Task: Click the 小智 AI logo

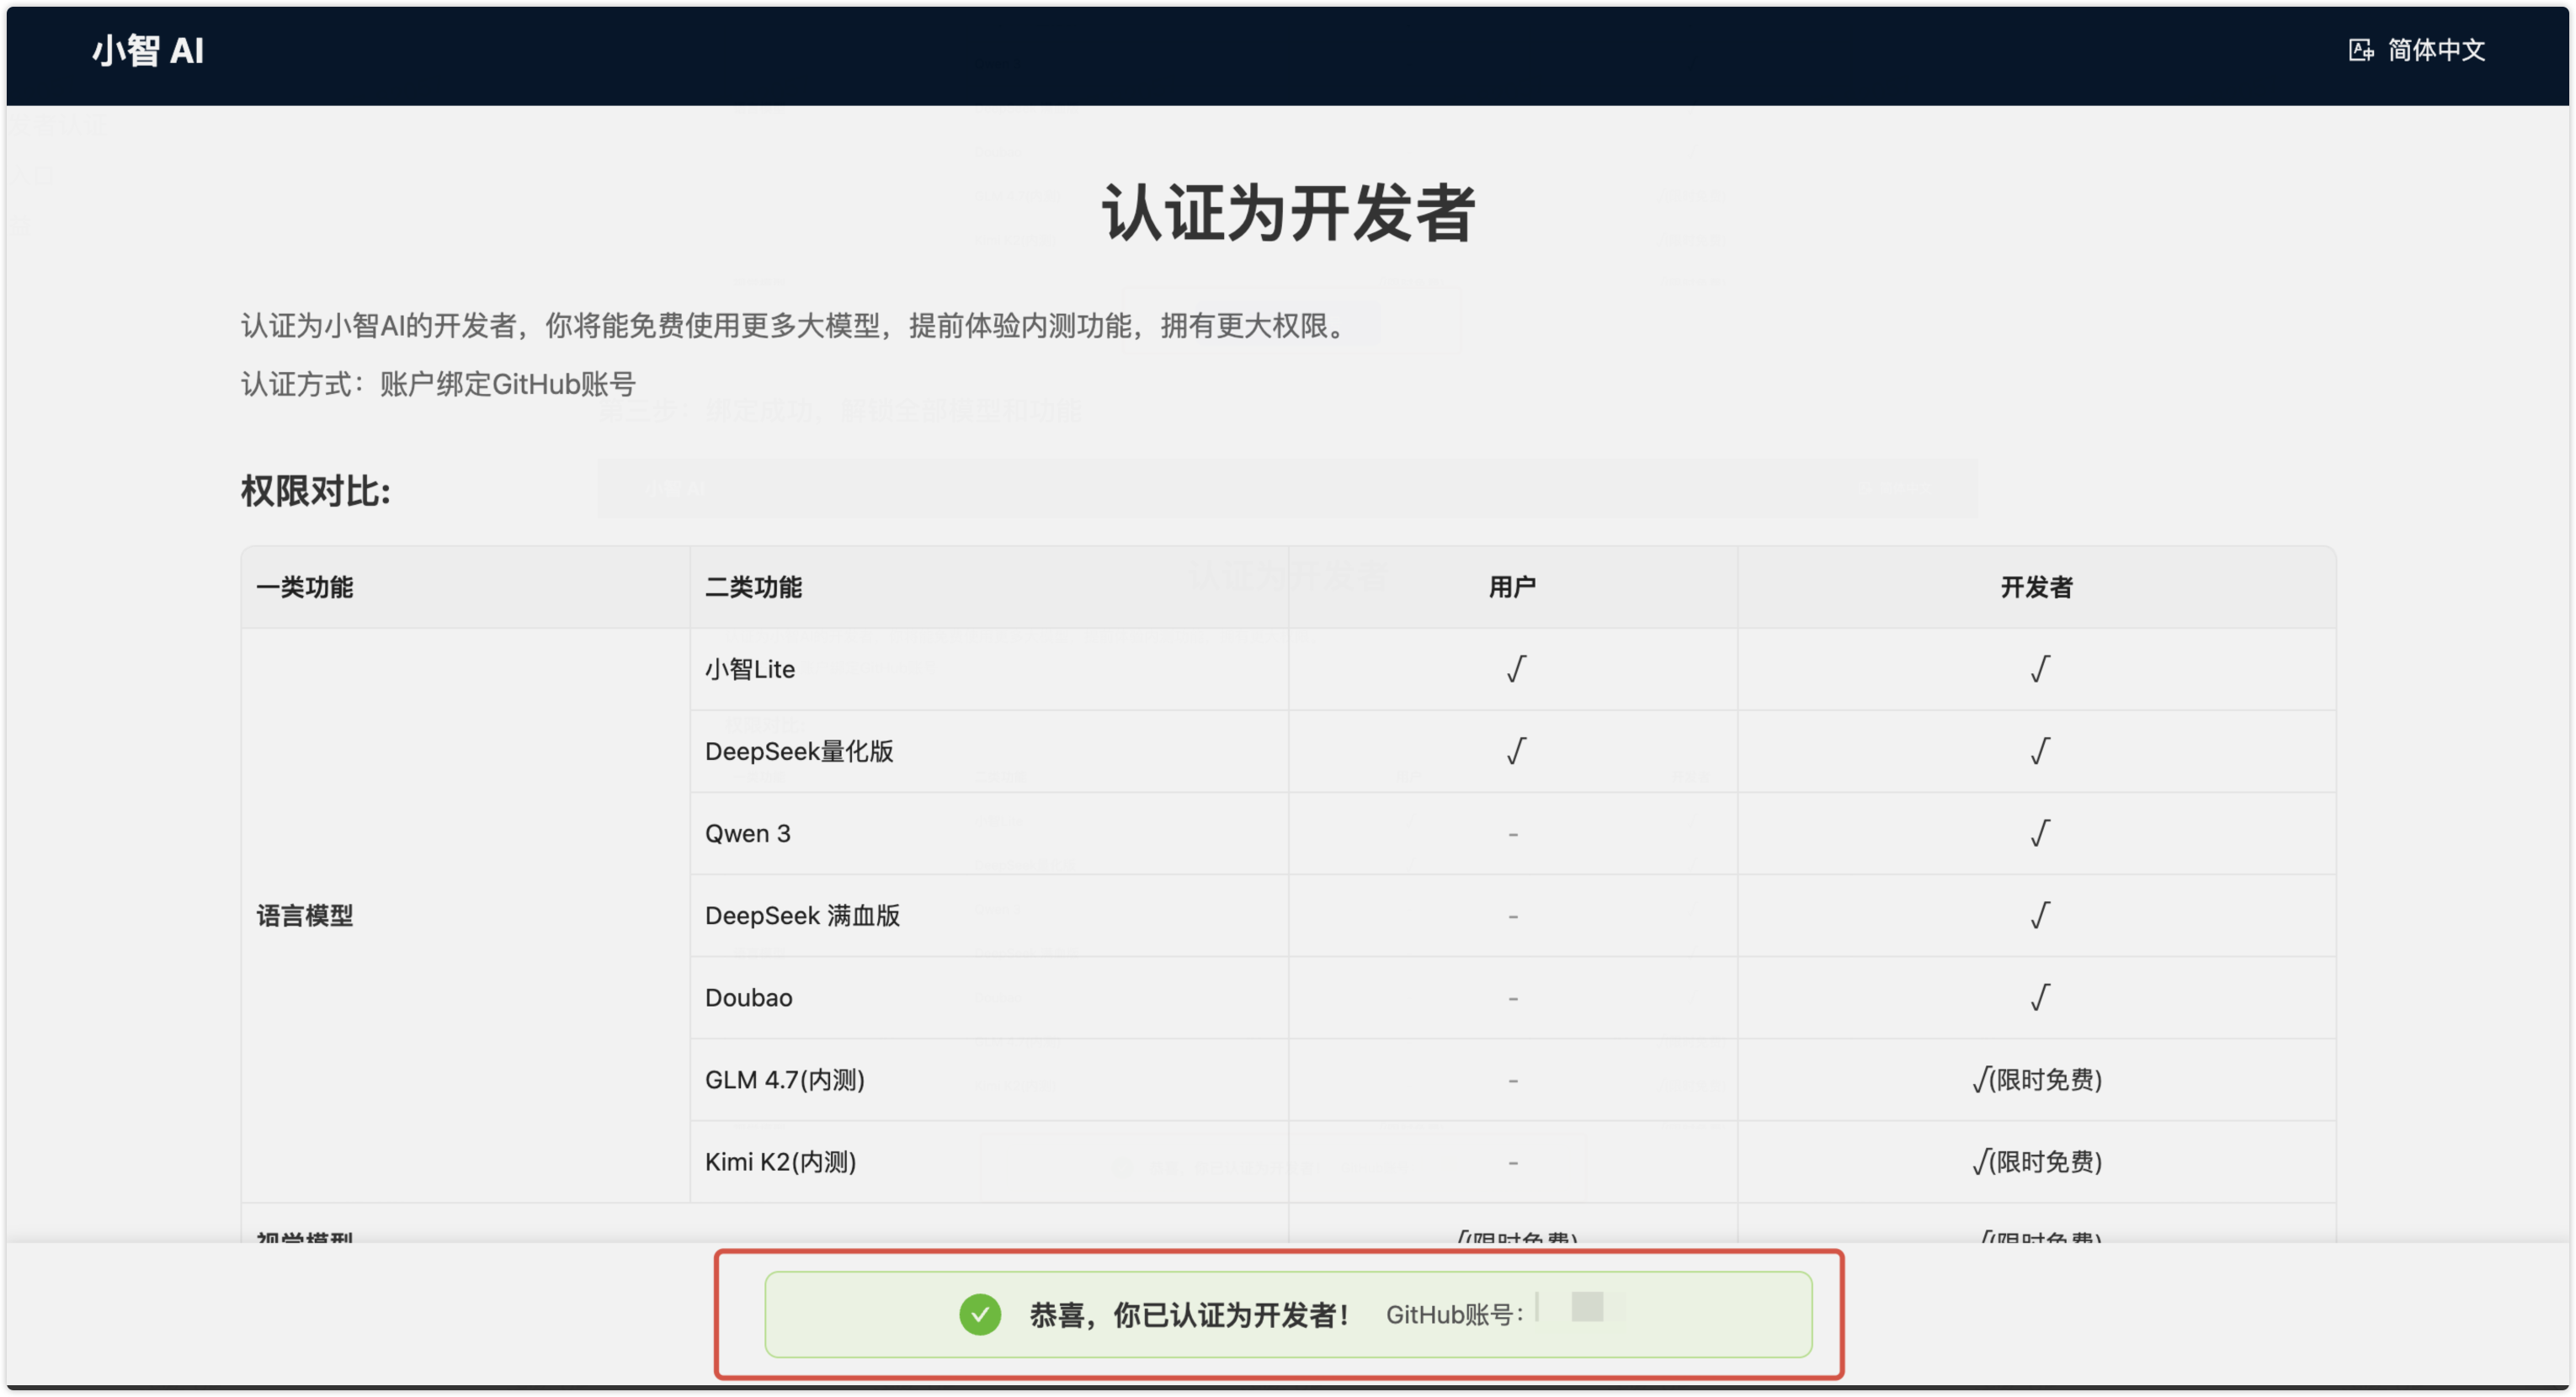Action: click(148, 50)
